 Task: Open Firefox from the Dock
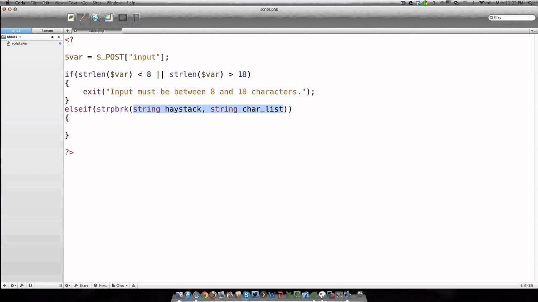pyautogui.click(x=213, y=295)
